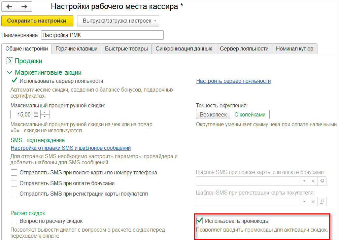339x240 pixels.
Task: Open SMS sending and templates settings link
Action: [71, 148]
